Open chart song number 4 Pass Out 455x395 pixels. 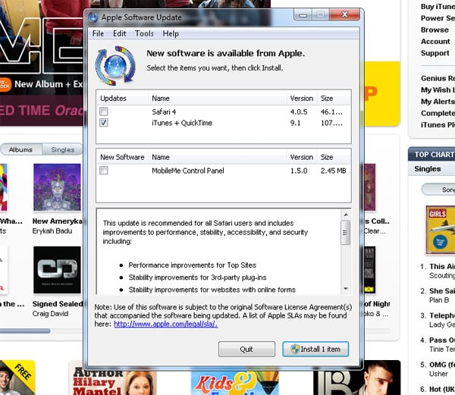(442, 340)
